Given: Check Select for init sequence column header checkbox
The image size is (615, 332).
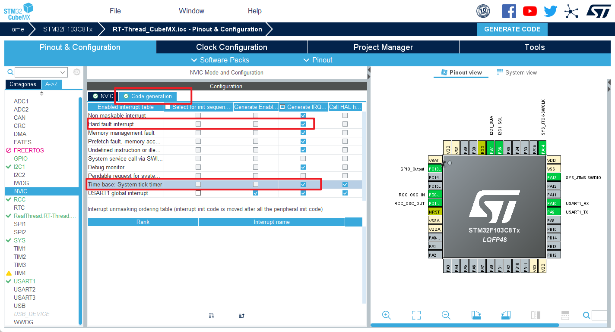Looking at the screenshot, I should [168, 106].
